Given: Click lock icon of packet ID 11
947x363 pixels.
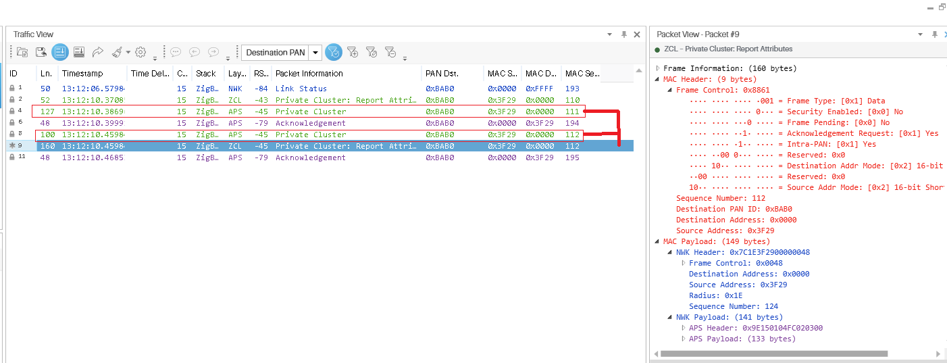Looking at the screenshot, I should (11, 158).
